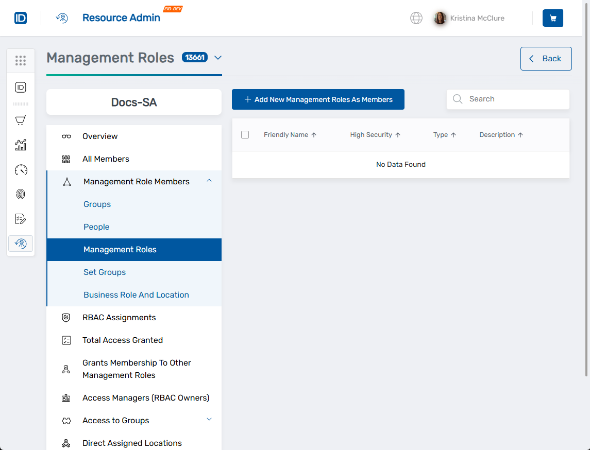
Task: Select the dashboard gauge icon in sidebar
Action: click(21, 169)
